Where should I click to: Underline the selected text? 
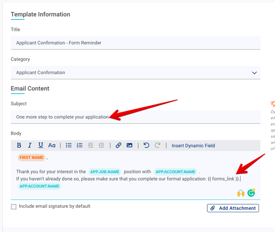(x=41, y=145)
